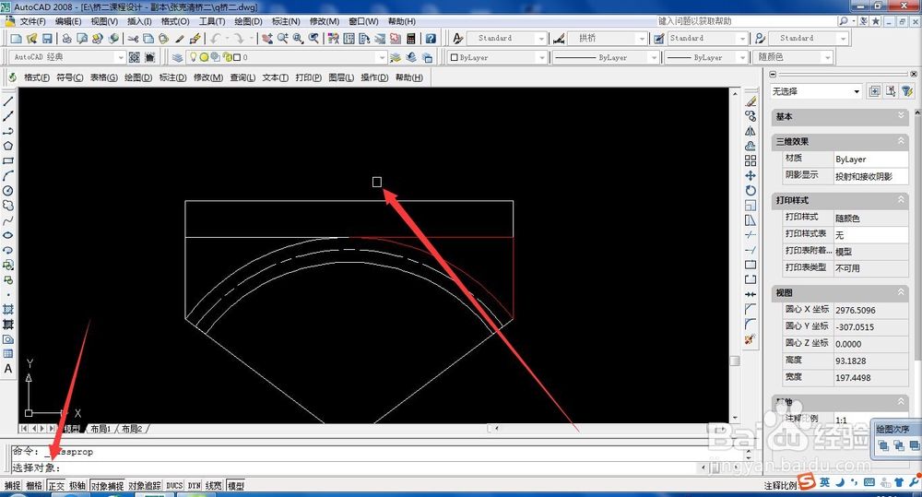Click the 模型 status bar button

click(x=236, y=485)
